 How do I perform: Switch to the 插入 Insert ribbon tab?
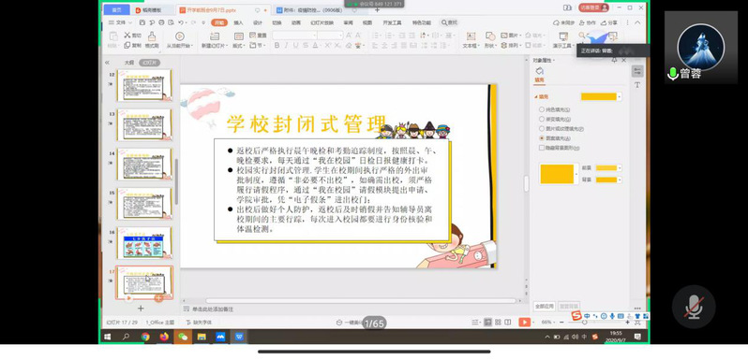[238, 22]
